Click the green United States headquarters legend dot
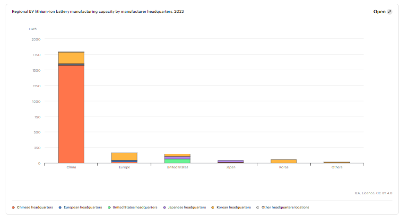Screen dimensions: 400x216 pyautogui.click(x=109, y=207)
